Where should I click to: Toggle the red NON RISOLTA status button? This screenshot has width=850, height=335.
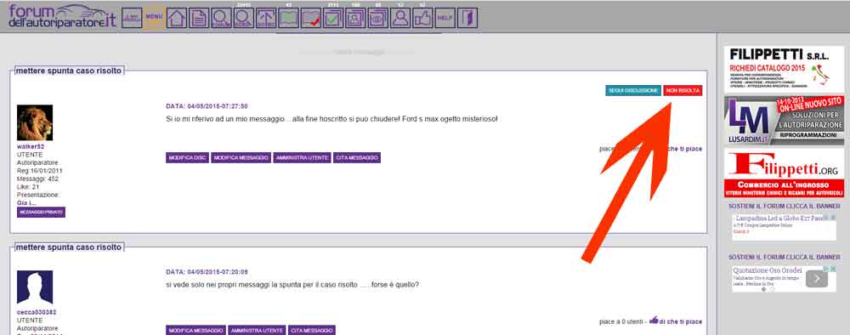683,90
